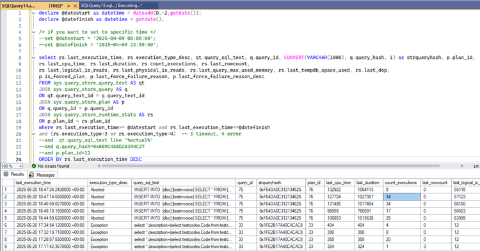
Task: Click the 'No issues found' status text
Action: point(54,166)
